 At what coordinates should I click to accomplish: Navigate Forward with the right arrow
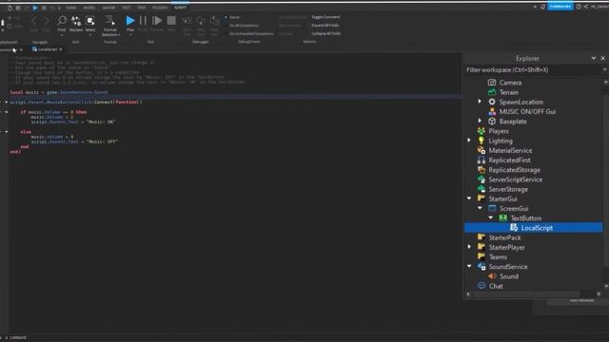pyautogui.click(x=47, y=21)
